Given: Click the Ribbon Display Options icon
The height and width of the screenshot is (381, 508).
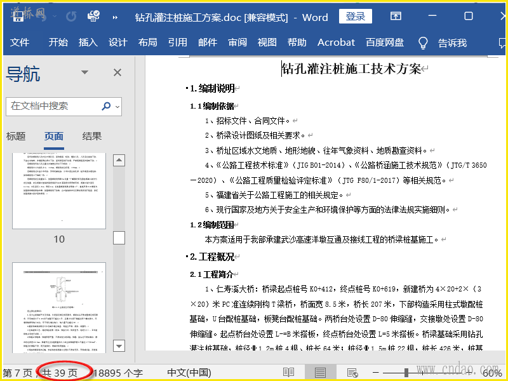Looking at the screenshot, I should [396, 17].
